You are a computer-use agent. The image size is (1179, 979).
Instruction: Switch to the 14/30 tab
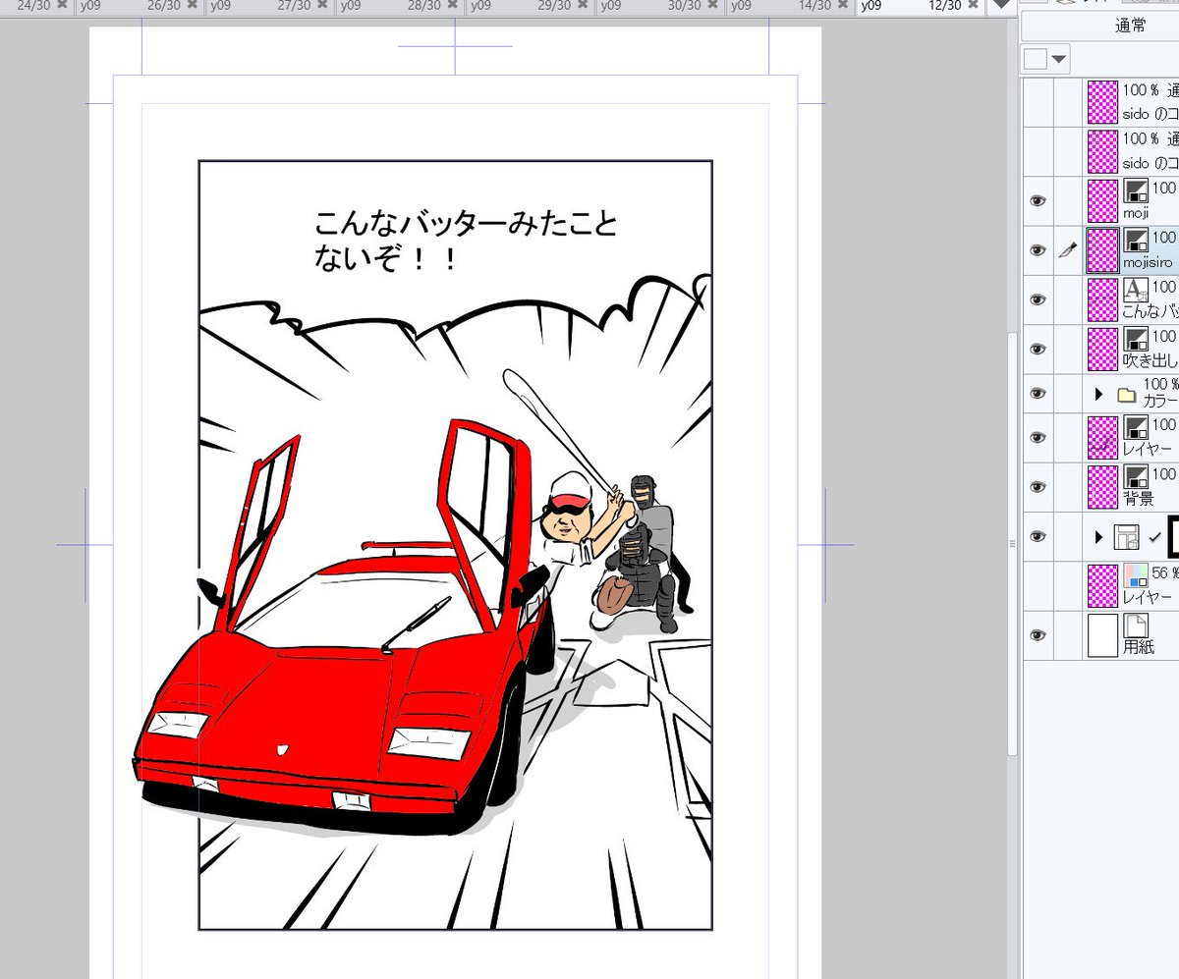pyautogui.click(x=793, y=6)
